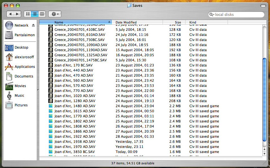Click the icon of Joan d'Arc, 570 AD.SAV

[50, 85]
